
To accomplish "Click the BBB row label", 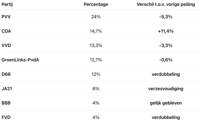I will 7,103.
